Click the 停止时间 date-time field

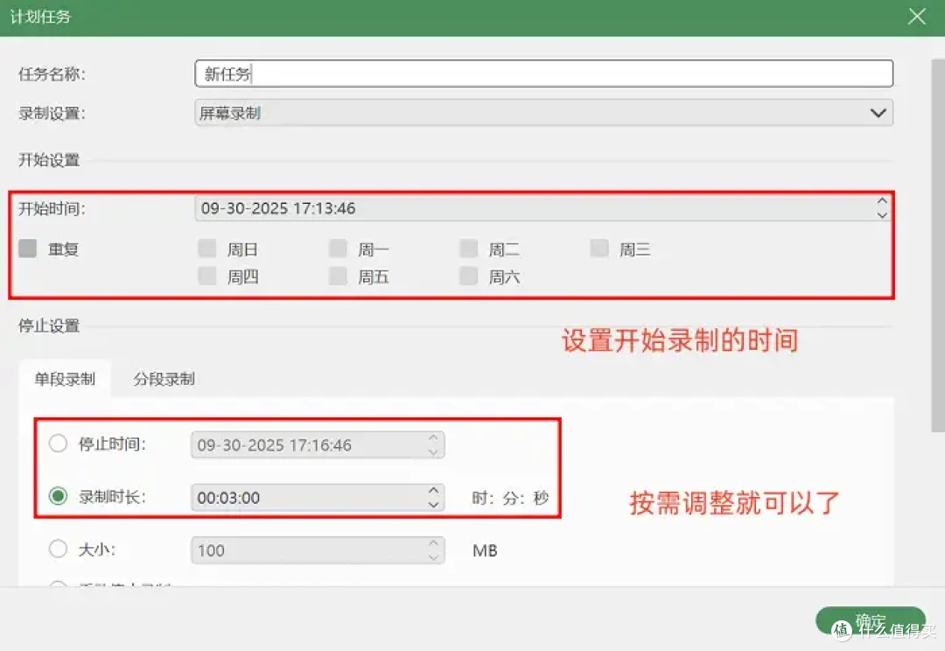tap(318, 444)
